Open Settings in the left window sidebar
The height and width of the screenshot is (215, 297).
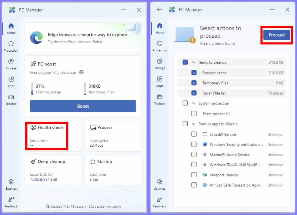coord(11,185)
